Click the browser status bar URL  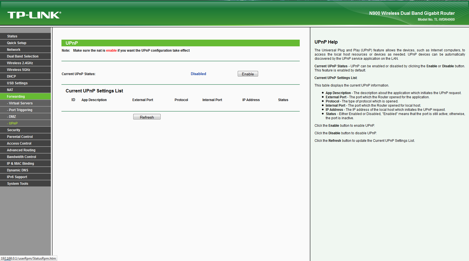pyautogui.click(x=28, y=258)
